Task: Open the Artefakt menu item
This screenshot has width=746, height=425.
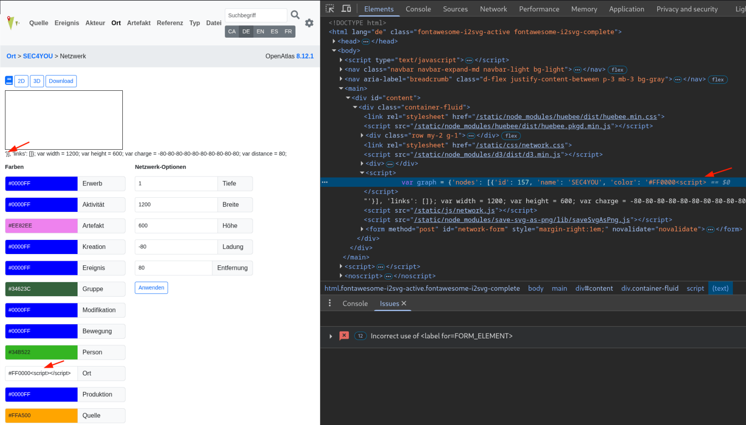Action: [x=139, y=23]
